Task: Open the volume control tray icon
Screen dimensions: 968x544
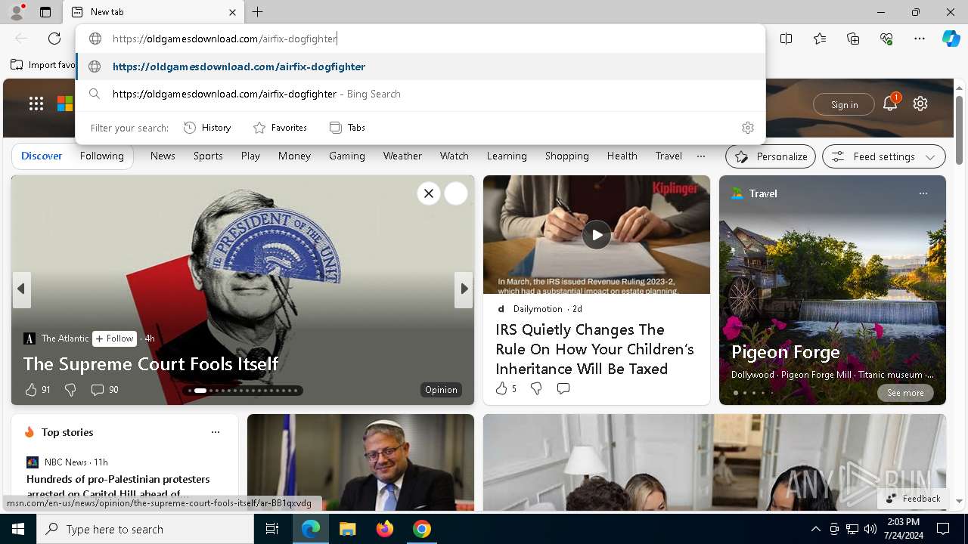Action: click(870, 529)
